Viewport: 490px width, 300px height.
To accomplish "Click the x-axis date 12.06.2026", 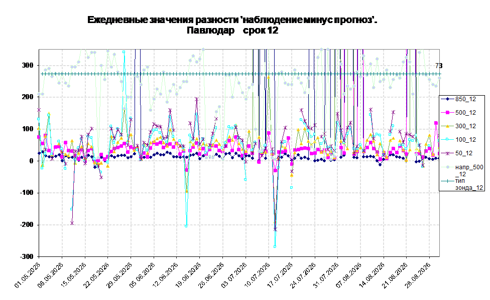I will pos(166,275).
